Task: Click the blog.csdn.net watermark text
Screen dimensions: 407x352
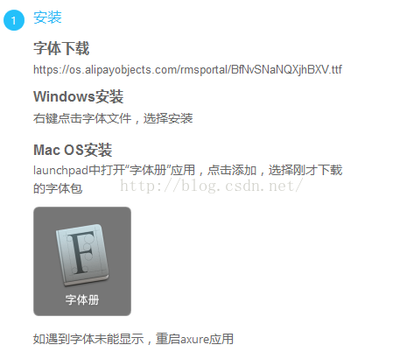Action: pos(212,186)
